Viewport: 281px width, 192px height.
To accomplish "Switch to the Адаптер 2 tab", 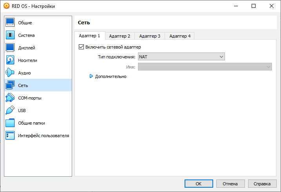I will pos(120,36).
